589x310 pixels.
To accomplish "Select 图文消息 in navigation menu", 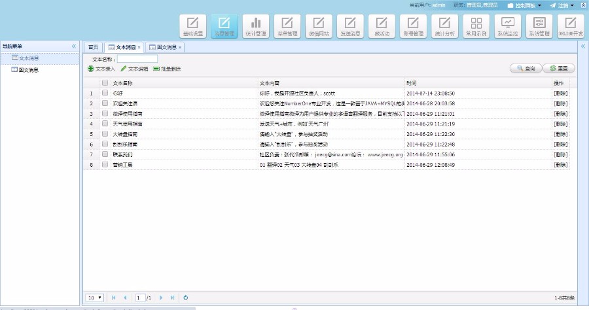I will 40,70.
